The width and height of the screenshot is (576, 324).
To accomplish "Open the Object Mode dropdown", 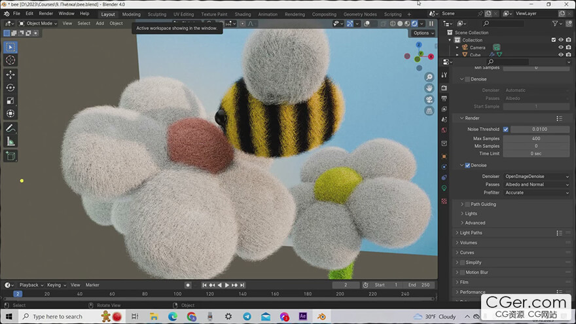I will coord(39,24).
